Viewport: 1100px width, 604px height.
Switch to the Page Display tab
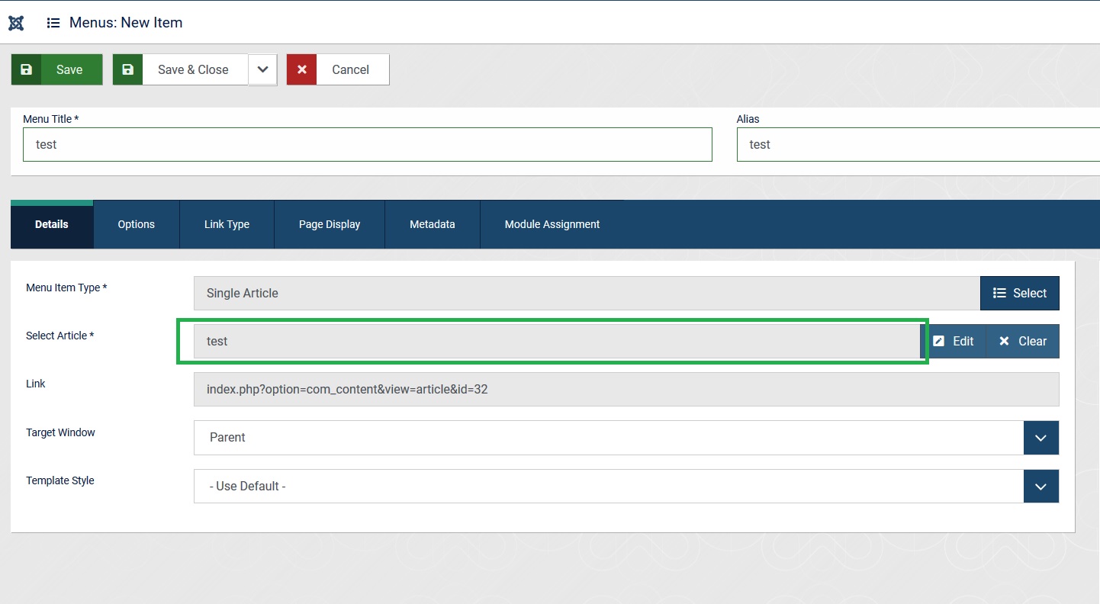[330, 224]
